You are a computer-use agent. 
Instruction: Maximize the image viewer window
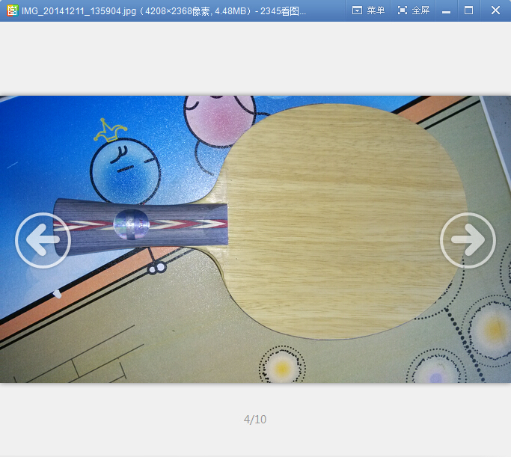pyautogui.click(x=469, y=10)
